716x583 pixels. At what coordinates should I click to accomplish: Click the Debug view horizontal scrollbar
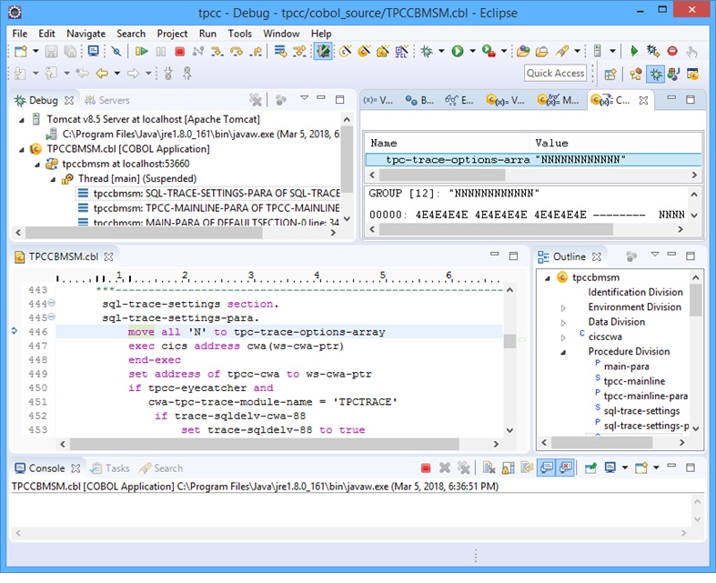[144, 232]
